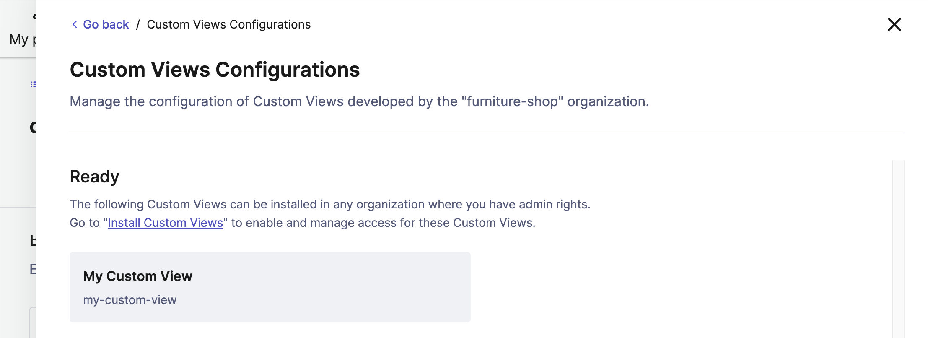Click the dimmed background left of the panel

coord(18,168)
